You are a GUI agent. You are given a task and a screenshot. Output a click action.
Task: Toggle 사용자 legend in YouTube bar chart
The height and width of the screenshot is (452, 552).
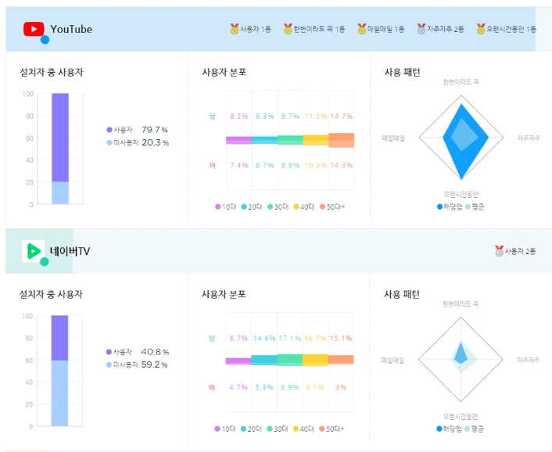tap(120, 130)
